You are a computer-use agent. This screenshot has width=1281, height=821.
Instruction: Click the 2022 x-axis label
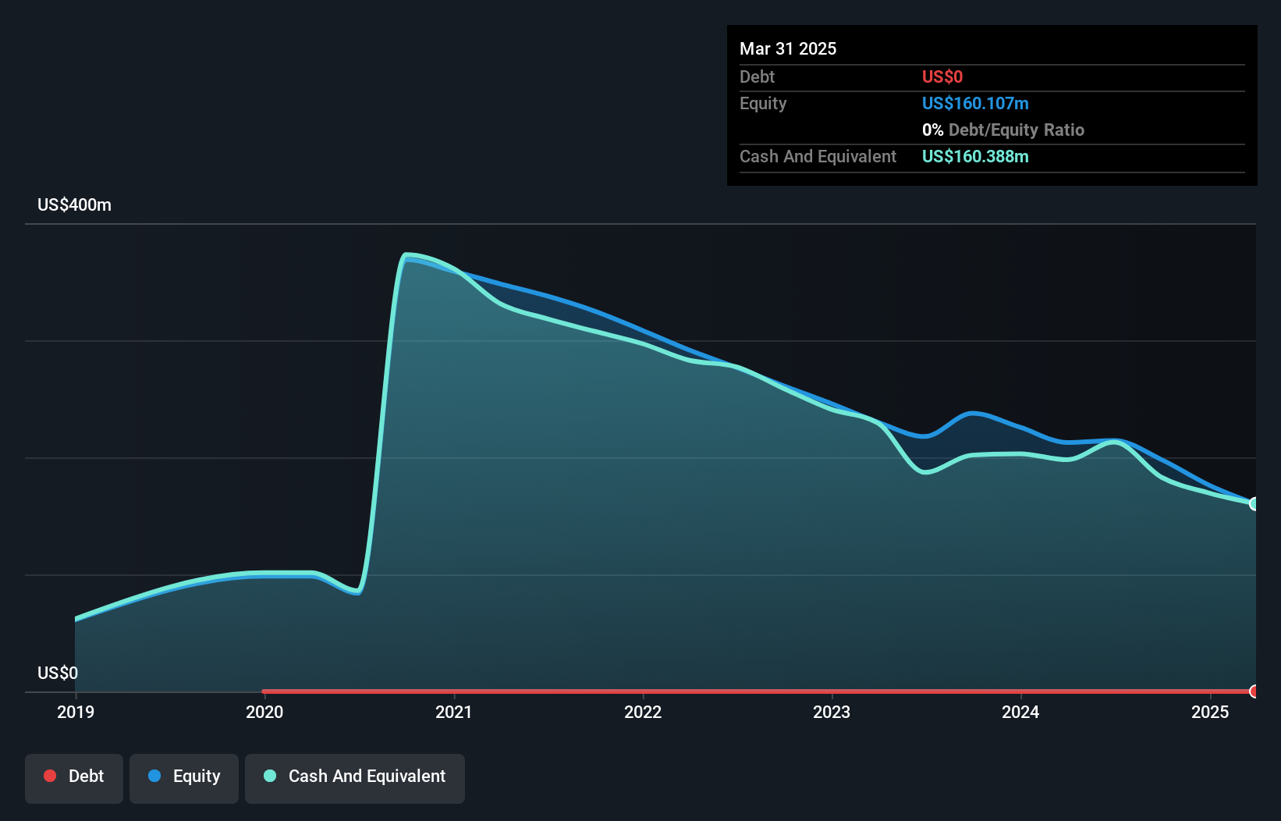pyautogui.click(x=643, y=712)
